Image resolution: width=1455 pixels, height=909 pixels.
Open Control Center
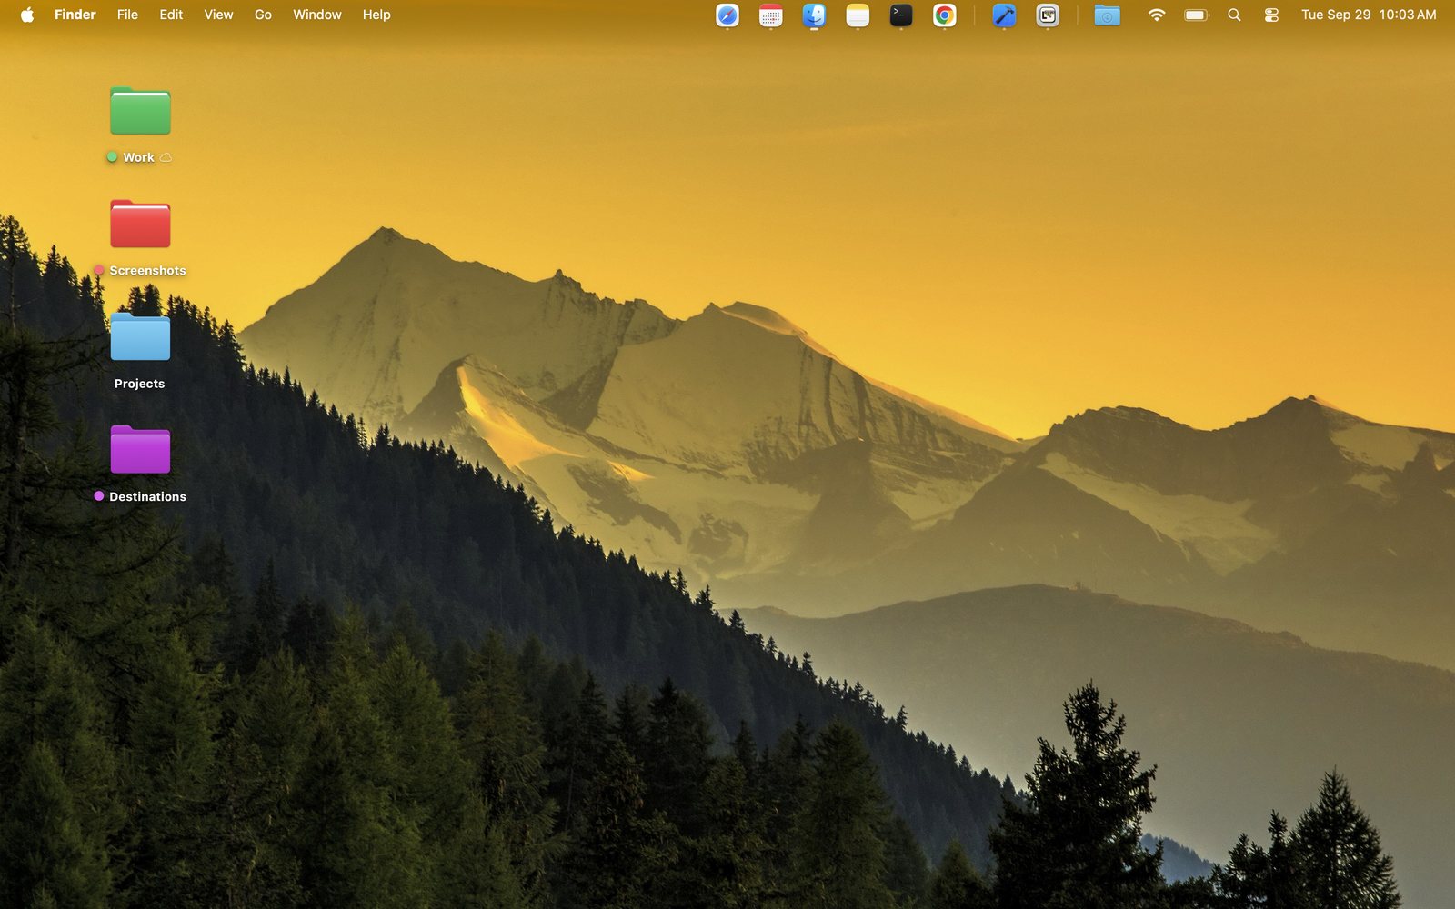click(1271, 15)
